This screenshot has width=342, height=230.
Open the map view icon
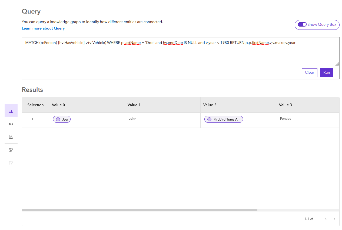pos(11,137)
